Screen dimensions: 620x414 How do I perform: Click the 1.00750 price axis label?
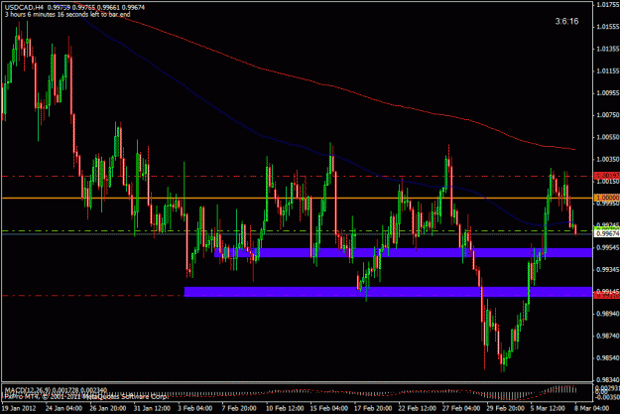(x=608, y=115)
